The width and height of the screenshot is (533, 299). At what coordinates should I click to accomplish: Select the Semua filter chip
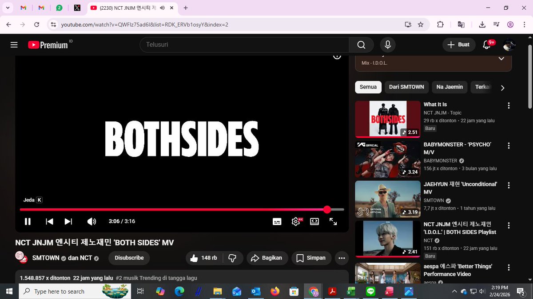[368, 87]
